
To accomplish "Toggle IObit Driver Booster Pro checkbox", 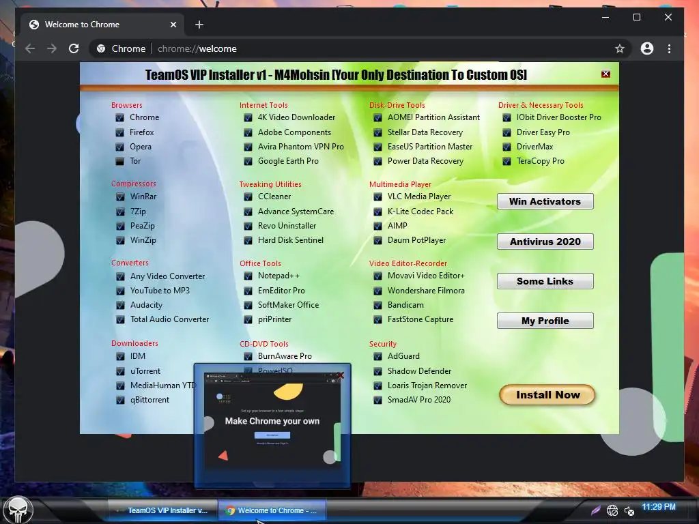I will coord(507,117).
